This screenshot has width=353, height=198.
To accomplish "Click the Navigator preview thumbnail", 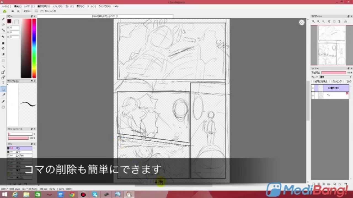I will point(332,45).
